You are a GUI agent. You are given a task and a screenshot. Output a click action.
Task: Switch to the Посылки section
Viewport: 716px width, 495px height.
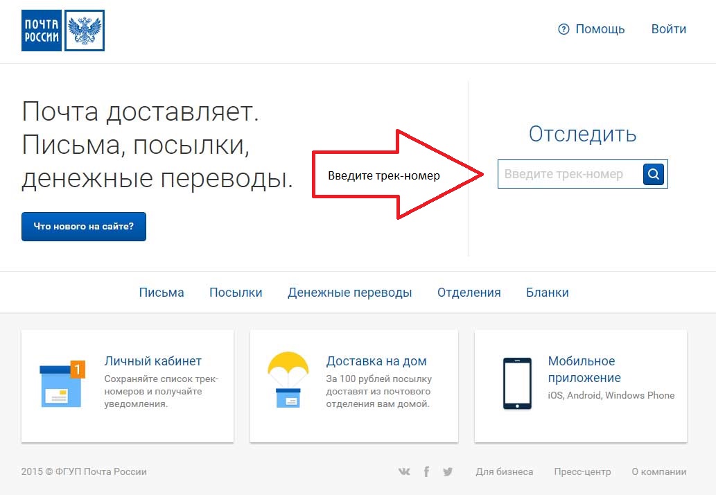click(236, 292)
